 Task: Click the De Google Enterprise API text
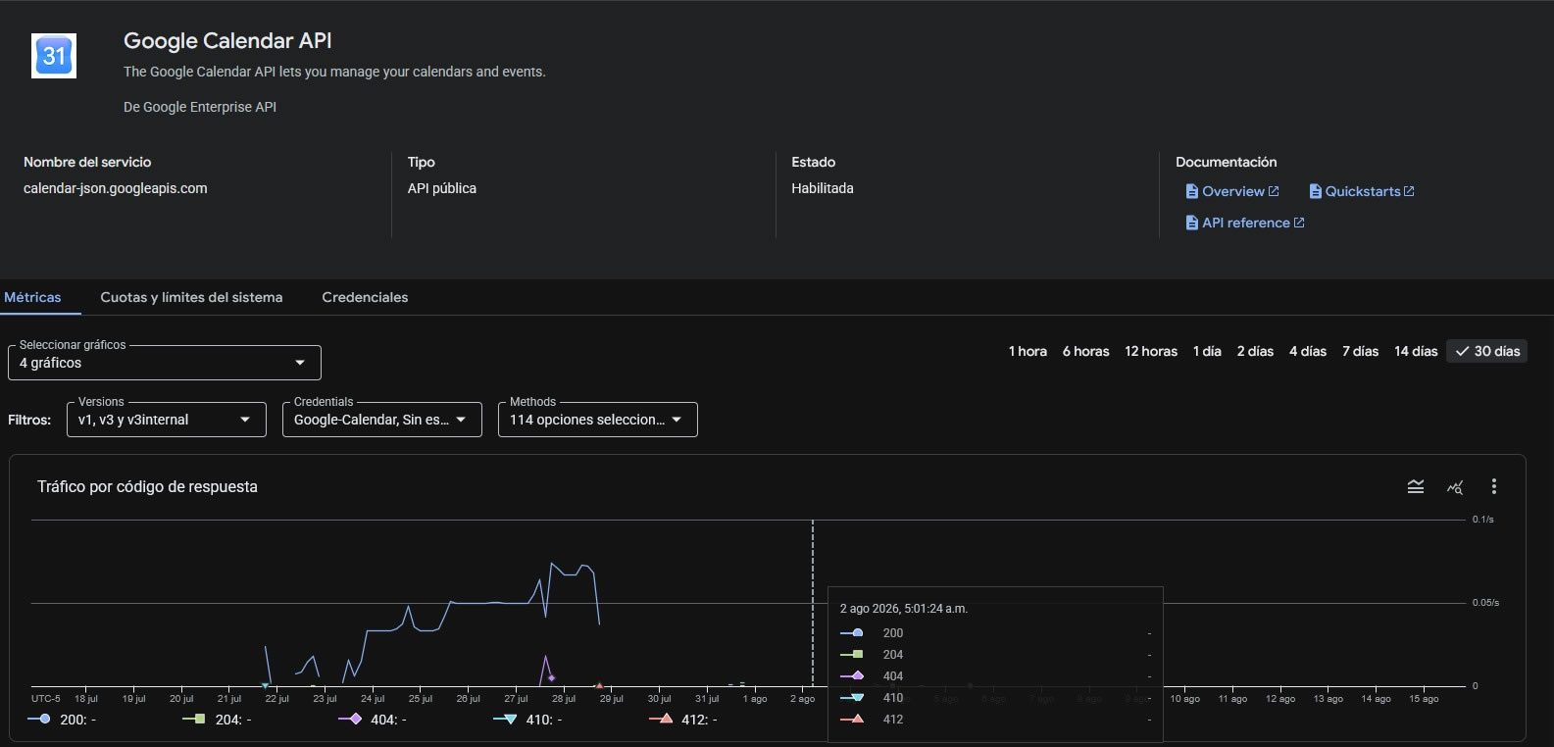click(200, 107)
